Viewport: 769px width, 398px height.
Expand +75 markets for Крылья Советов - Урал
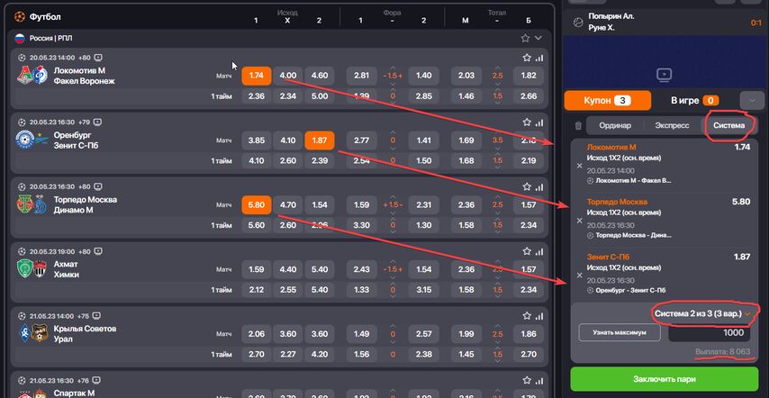pos(84,316)
